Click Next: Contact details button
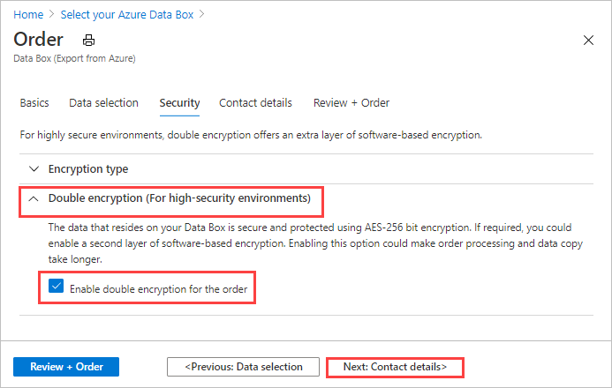Image resolution: width=612 pixels, height=388 pixels. (394, 366)
